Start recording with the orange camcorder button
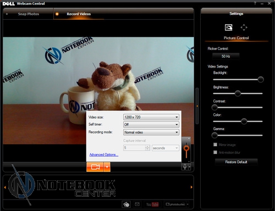The width and height of the screenshot is (275, 211). [x=95, y=167]
